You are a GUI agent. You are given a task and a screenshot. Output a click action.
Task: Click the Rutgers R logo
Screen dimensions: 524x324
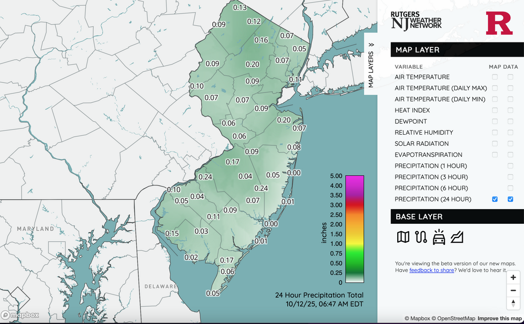click(x=498, y=23)
